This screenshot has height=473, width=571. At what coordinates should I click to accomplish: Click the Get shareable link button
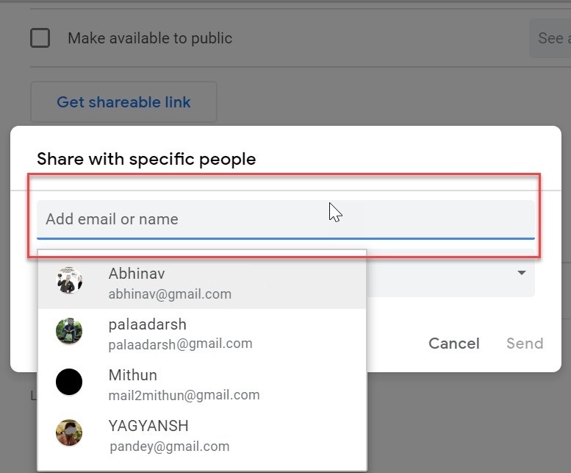point(123,102)
